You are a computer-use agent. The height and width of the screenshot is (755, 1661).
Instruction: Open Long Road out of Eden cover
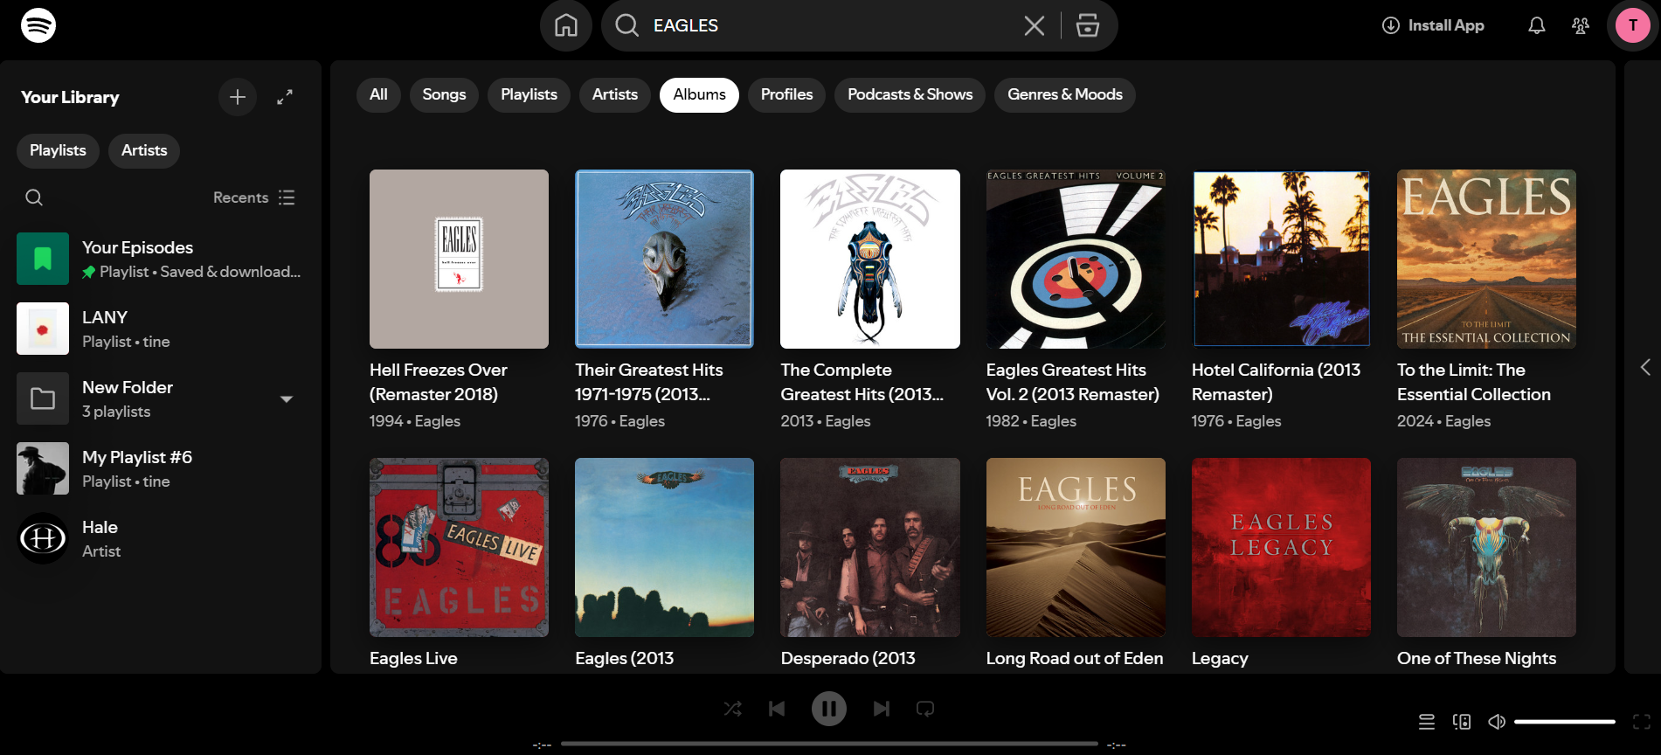1076,547
